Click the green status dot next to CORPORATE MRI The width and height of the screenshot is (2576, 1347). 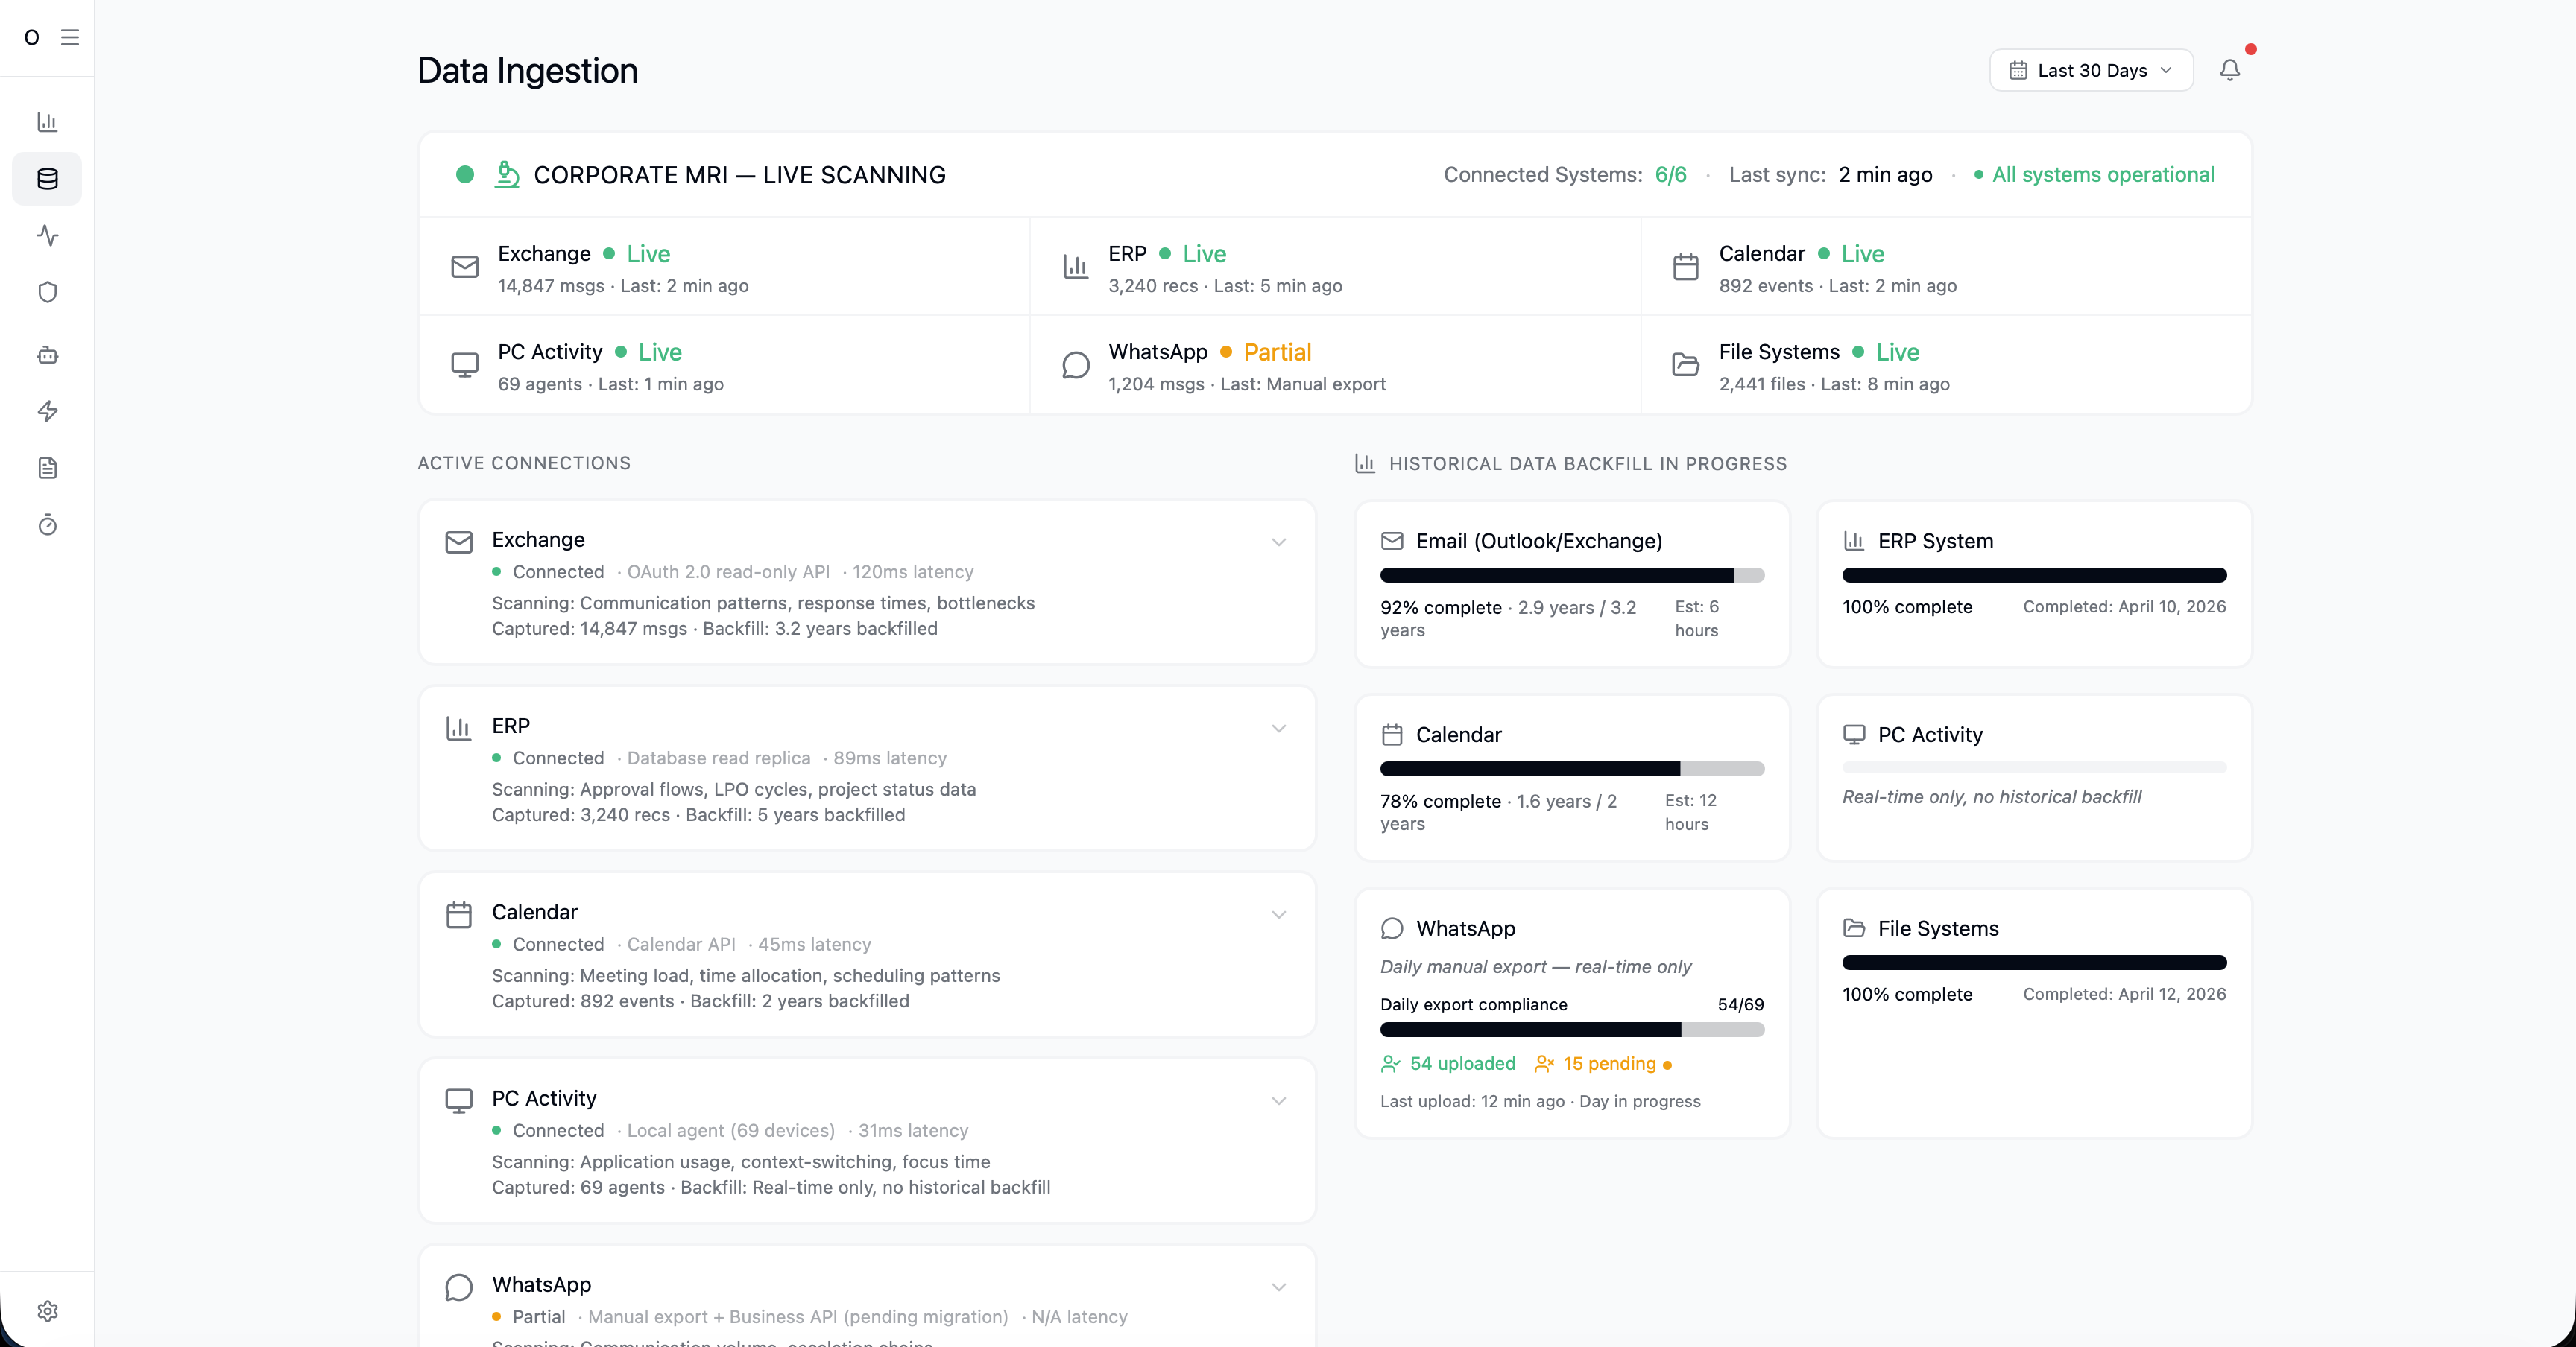pyautogui.click(x=465, y=174)
